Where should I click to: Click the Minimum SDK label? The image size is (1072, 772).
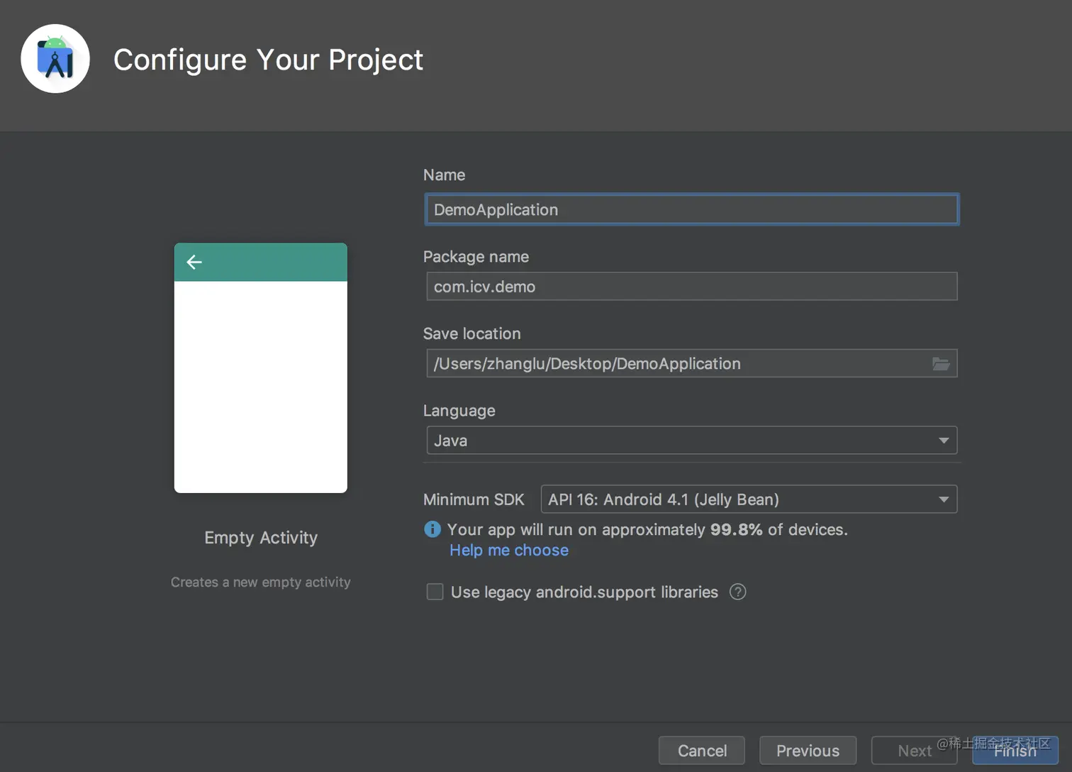tap(474, 500)
